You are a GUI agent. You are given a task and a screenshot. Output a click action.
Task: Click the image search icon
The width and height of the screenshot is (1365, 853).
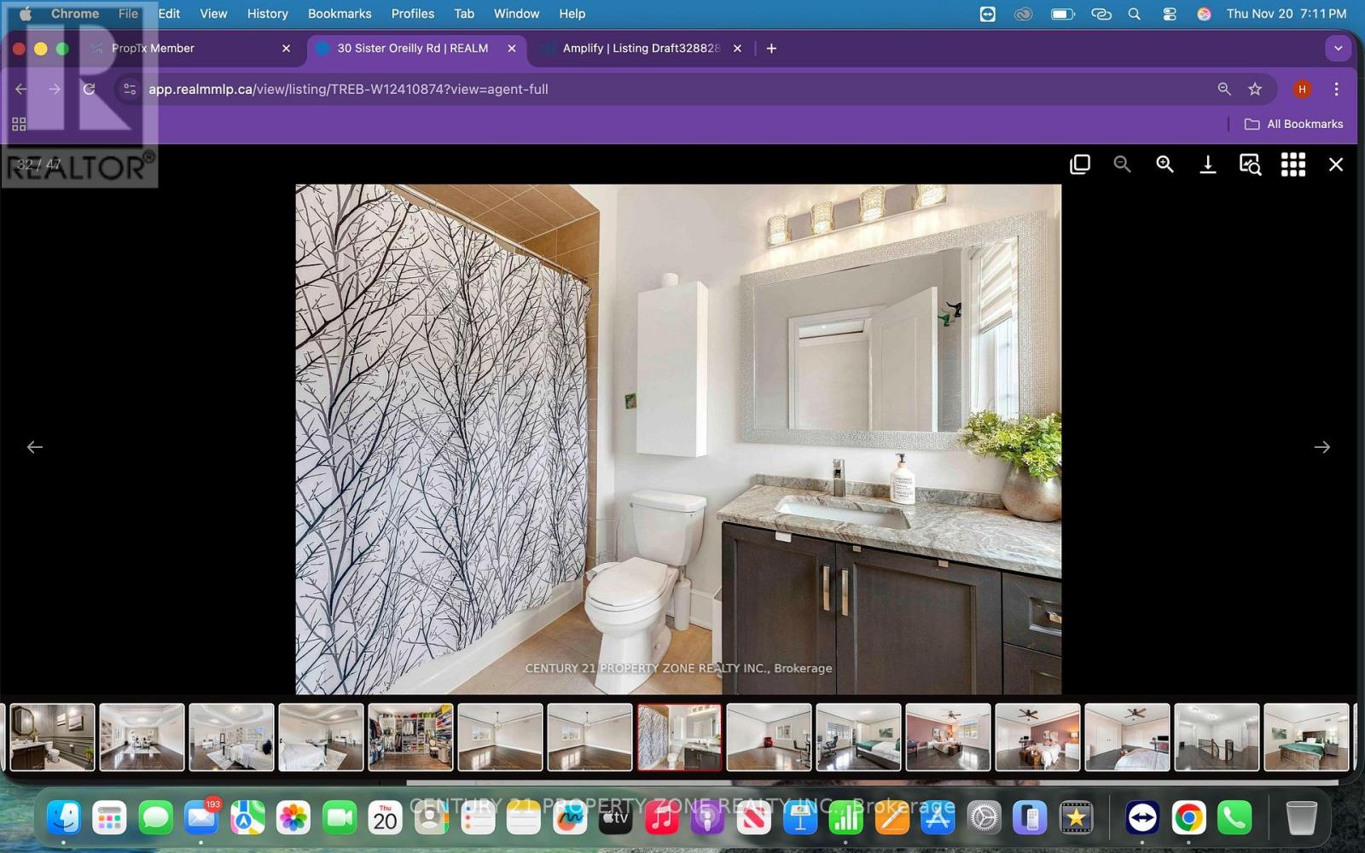pyautogui.click(x=1250, y=165)
